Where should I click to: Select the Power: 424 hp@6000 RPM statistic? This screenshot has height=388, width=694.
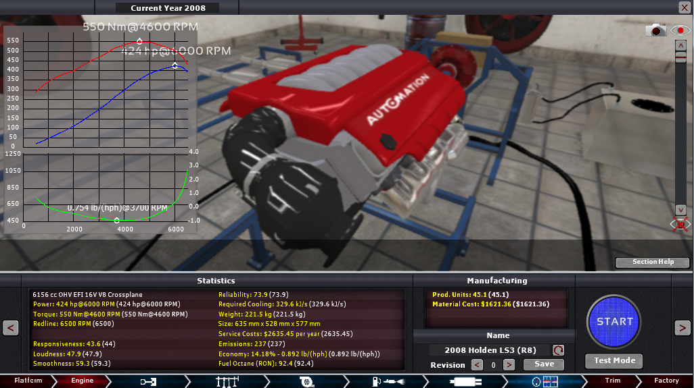pyautogui.click(x=107, y=304)
